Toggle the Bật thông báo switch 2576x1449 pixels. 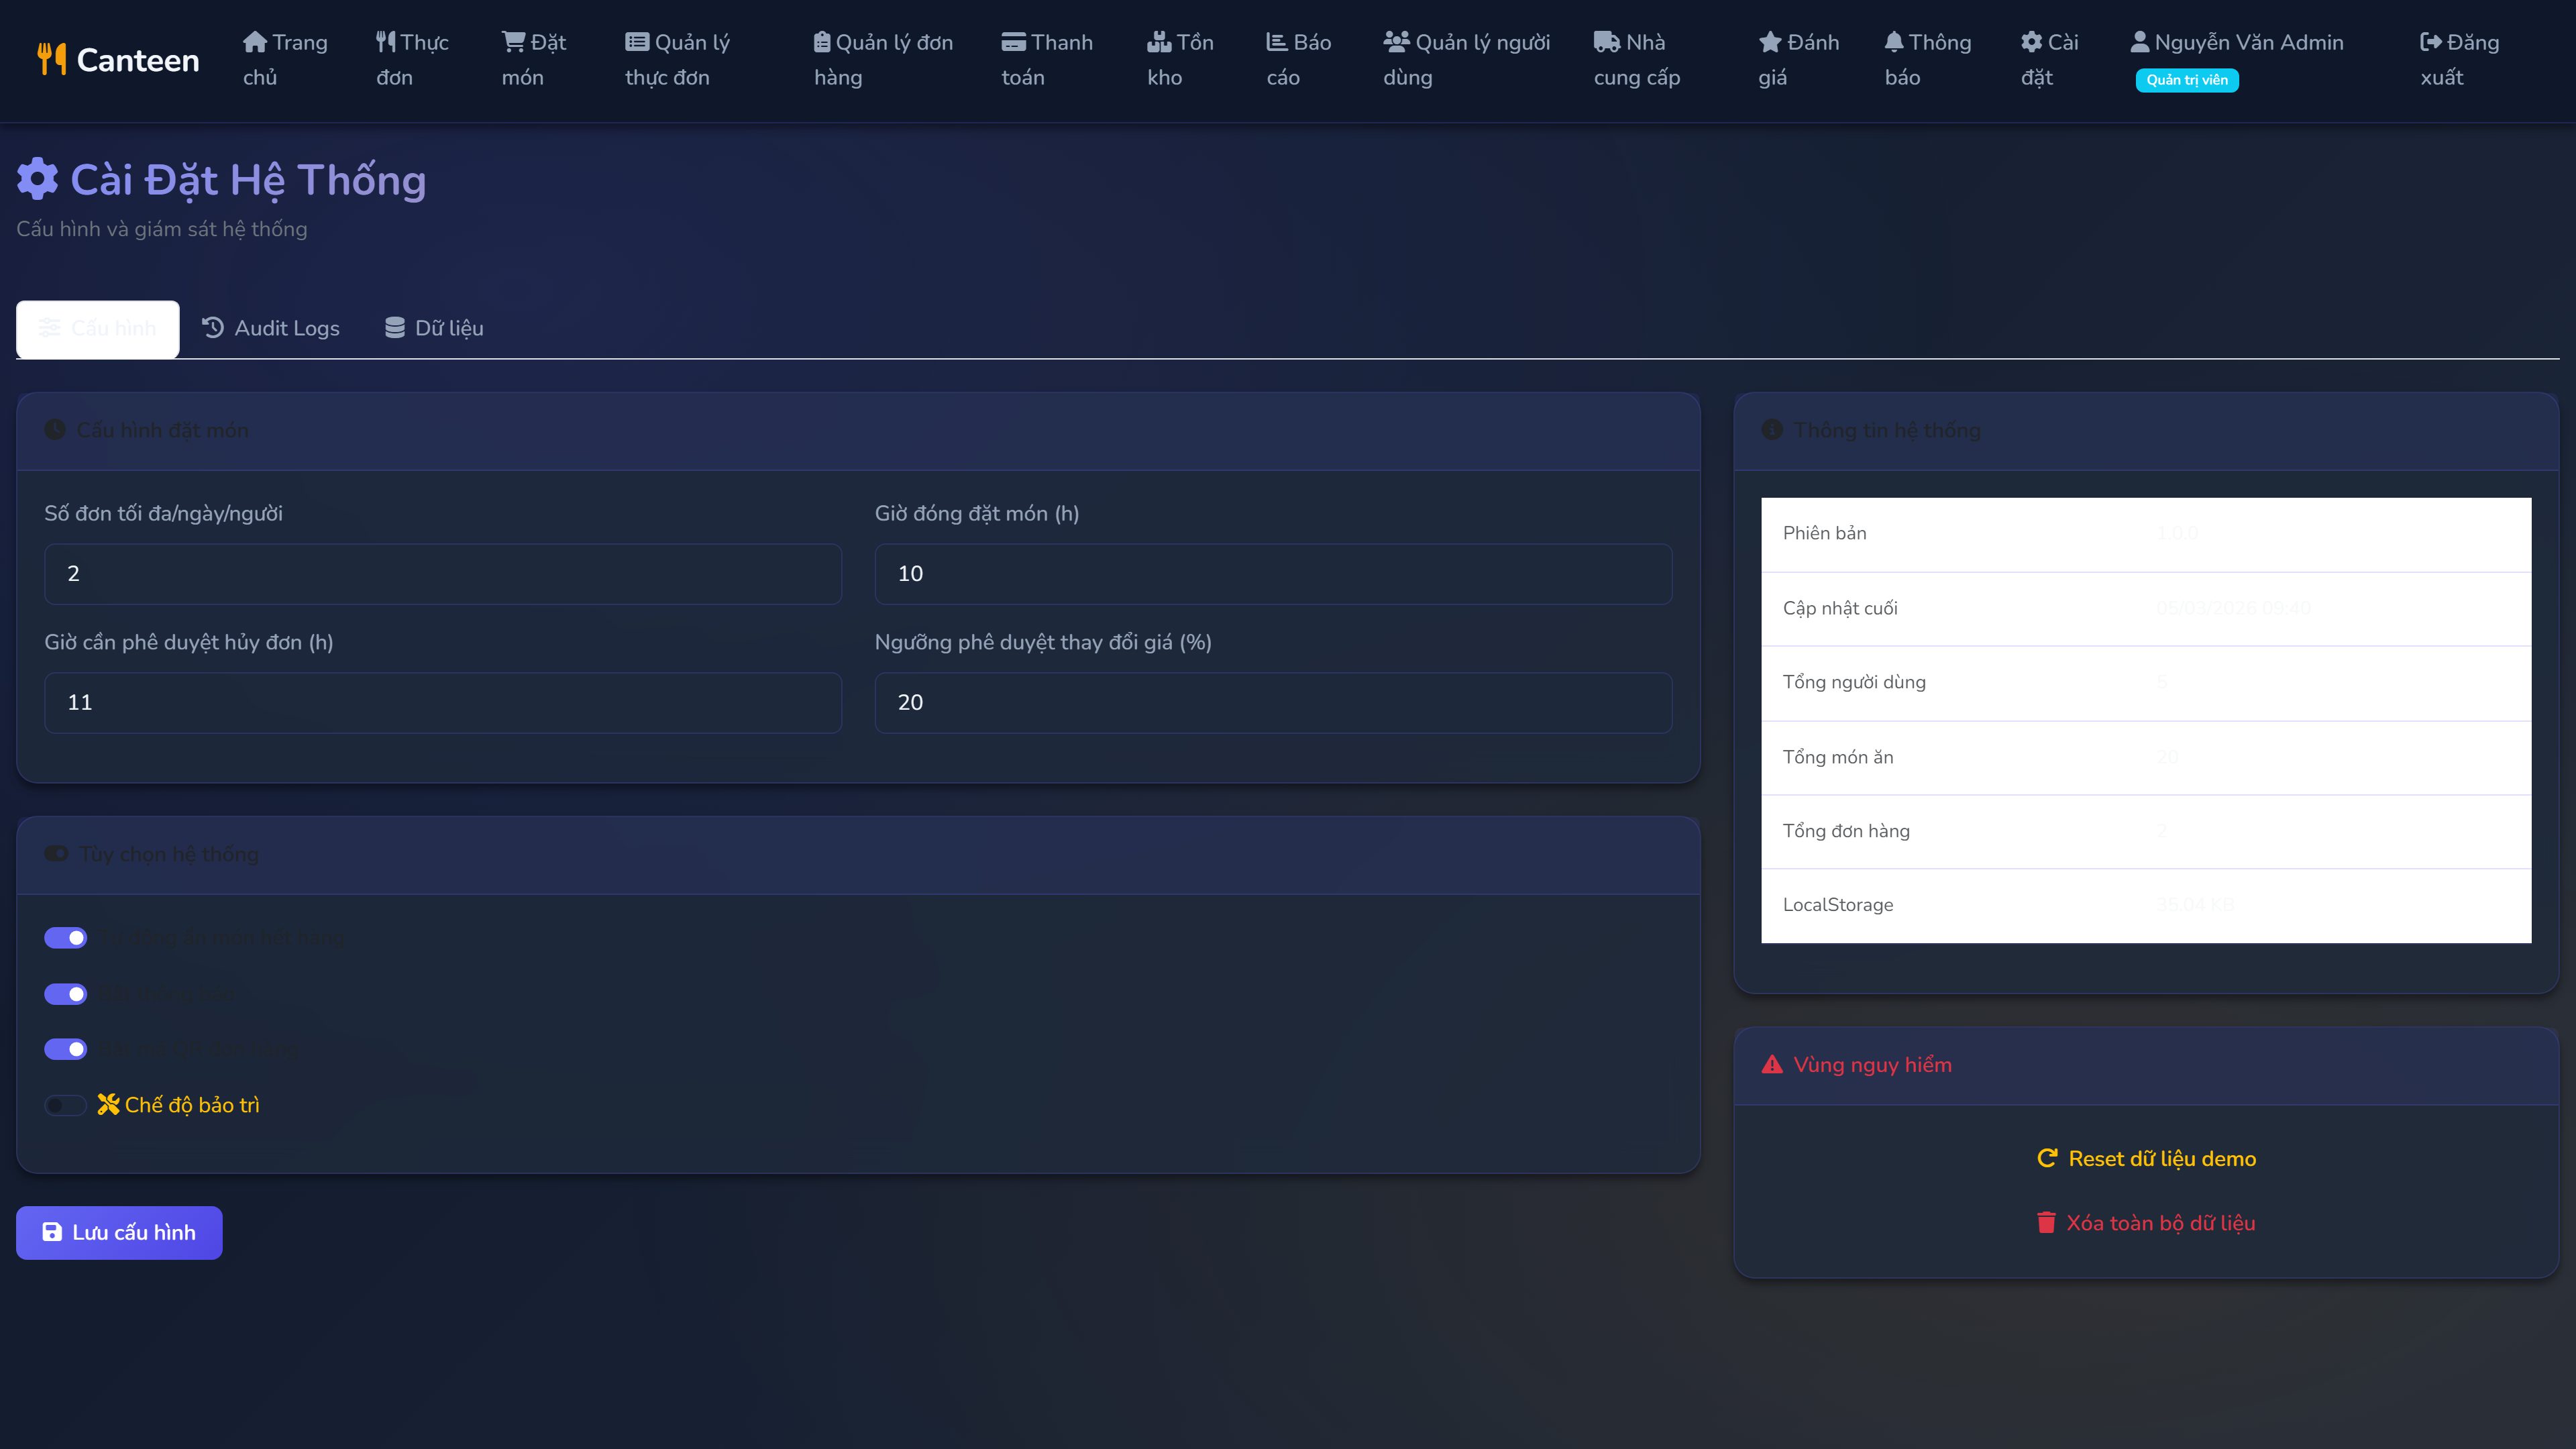point(66,993)
